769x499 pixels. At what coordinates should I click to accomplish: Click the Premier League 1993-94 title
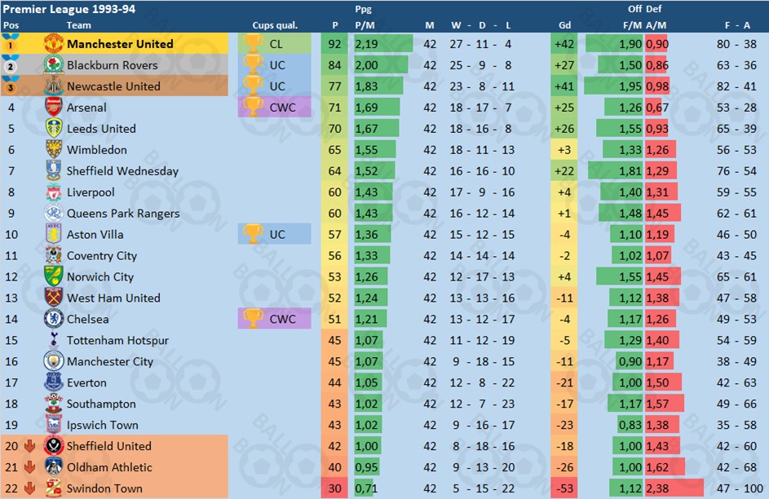(x=69, y=9)
